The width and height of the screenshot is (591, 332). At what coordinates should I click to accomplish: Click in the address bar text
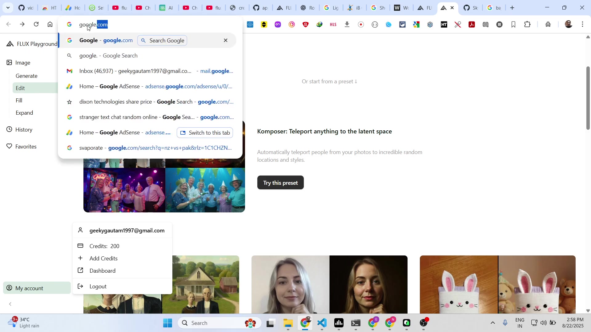pyautogui.click(x=94, y=25)
